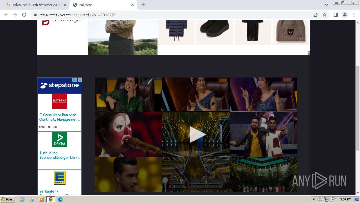
Task: Bookmark this page with the star icon
Action: tap(325, 15)
